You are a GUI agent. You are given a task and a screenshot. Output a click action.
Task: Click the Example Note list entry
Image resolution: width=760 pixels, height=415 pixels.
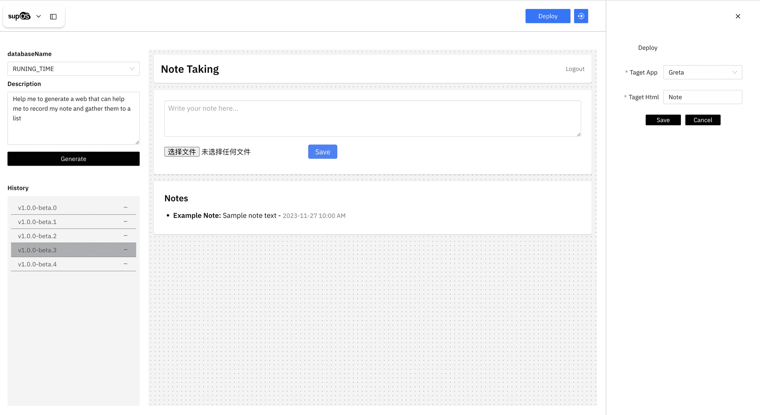259,215
